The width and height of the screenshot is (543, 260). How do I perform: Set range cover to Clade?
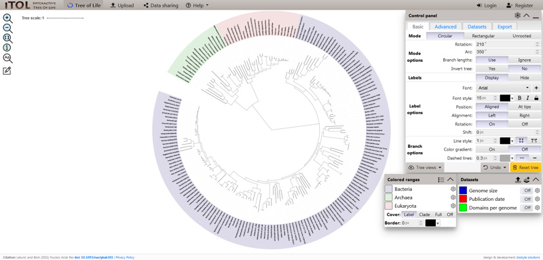pyautogui.click(x=424, y=215)
